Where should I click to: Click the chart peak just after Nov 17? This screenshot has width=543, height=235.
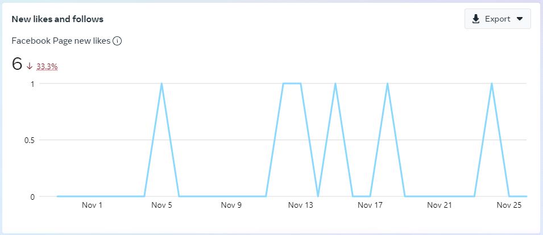(x=387, y=84)
